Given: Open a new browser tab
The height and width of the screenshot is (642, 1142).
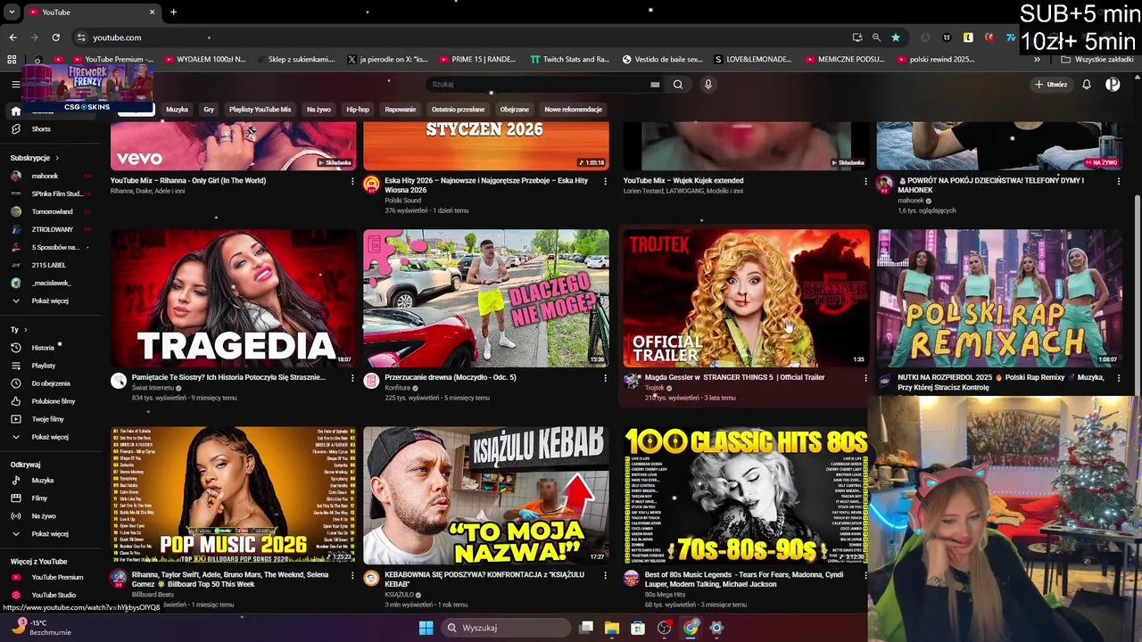Looking at the screenshot, I should (173, 12).
